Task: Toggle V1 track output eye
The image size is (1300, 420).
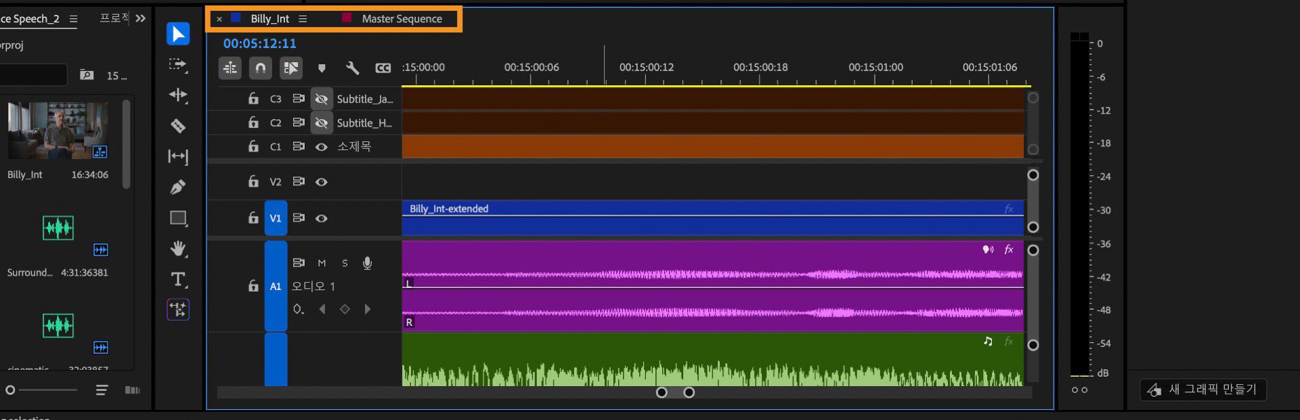Action: coord(322,218)
